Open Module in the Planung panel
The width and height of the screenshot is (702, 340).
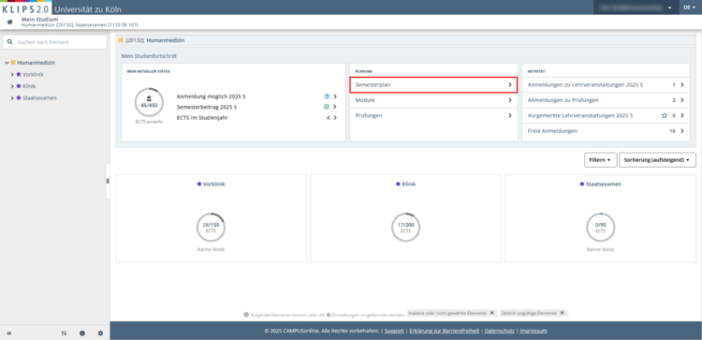pyautogui.click(x=433, y=100)
